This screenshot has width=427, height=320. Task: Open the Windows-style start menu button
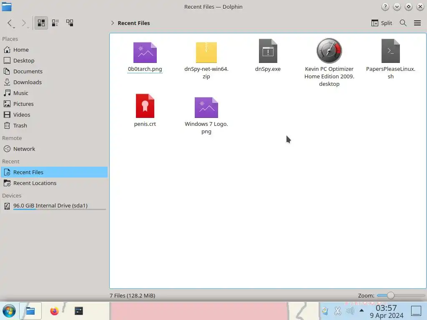9,311
